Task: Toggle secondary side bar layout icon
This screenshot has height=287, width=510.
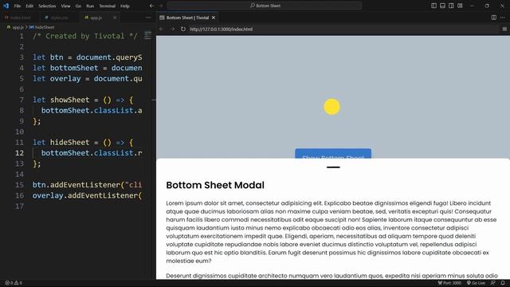Action: [451, 6]
